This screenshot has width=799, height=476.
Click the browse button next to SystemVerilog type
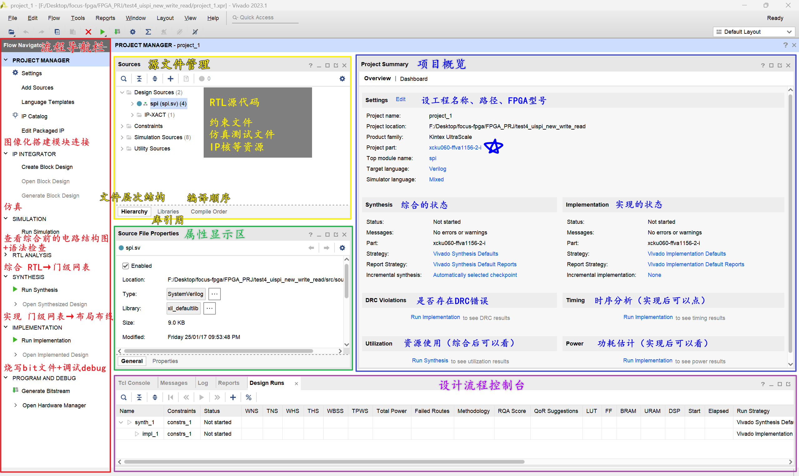[x=214, y=294]
